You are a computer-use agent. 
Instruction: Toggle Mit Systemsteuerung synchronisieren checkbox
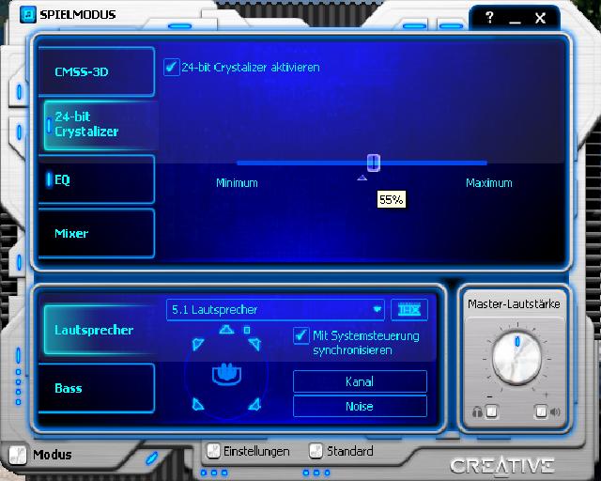tap(300, 336)
